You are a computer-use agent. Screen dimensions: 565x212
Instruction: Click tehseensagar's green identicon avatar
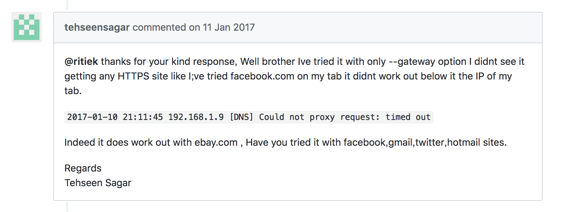[27, 27]
